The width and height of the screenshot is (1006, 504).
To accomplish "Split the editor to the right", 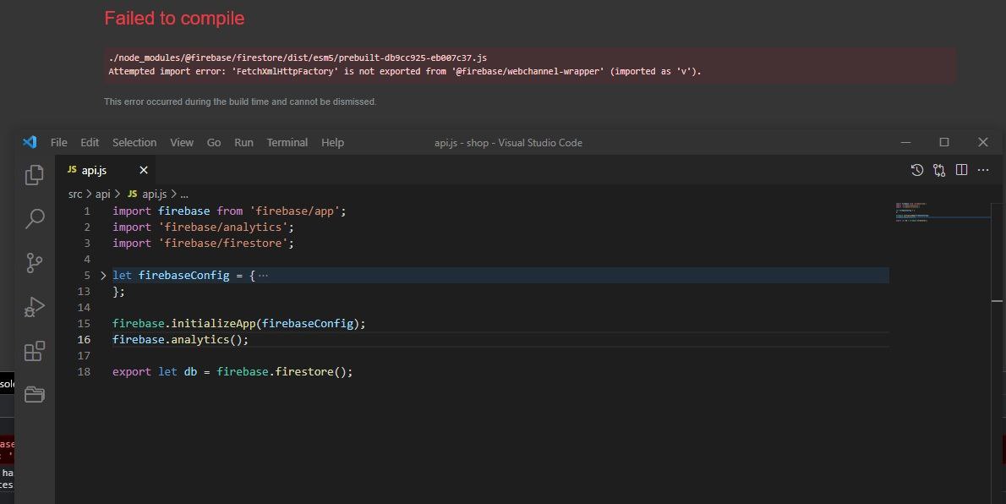I will pos(961,170).
